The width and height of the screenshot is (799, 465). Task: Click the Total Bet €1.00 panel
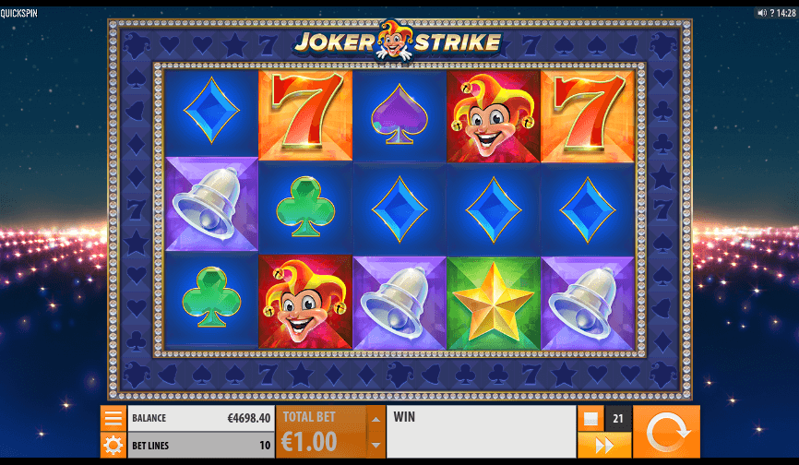[x=321, y=432]
